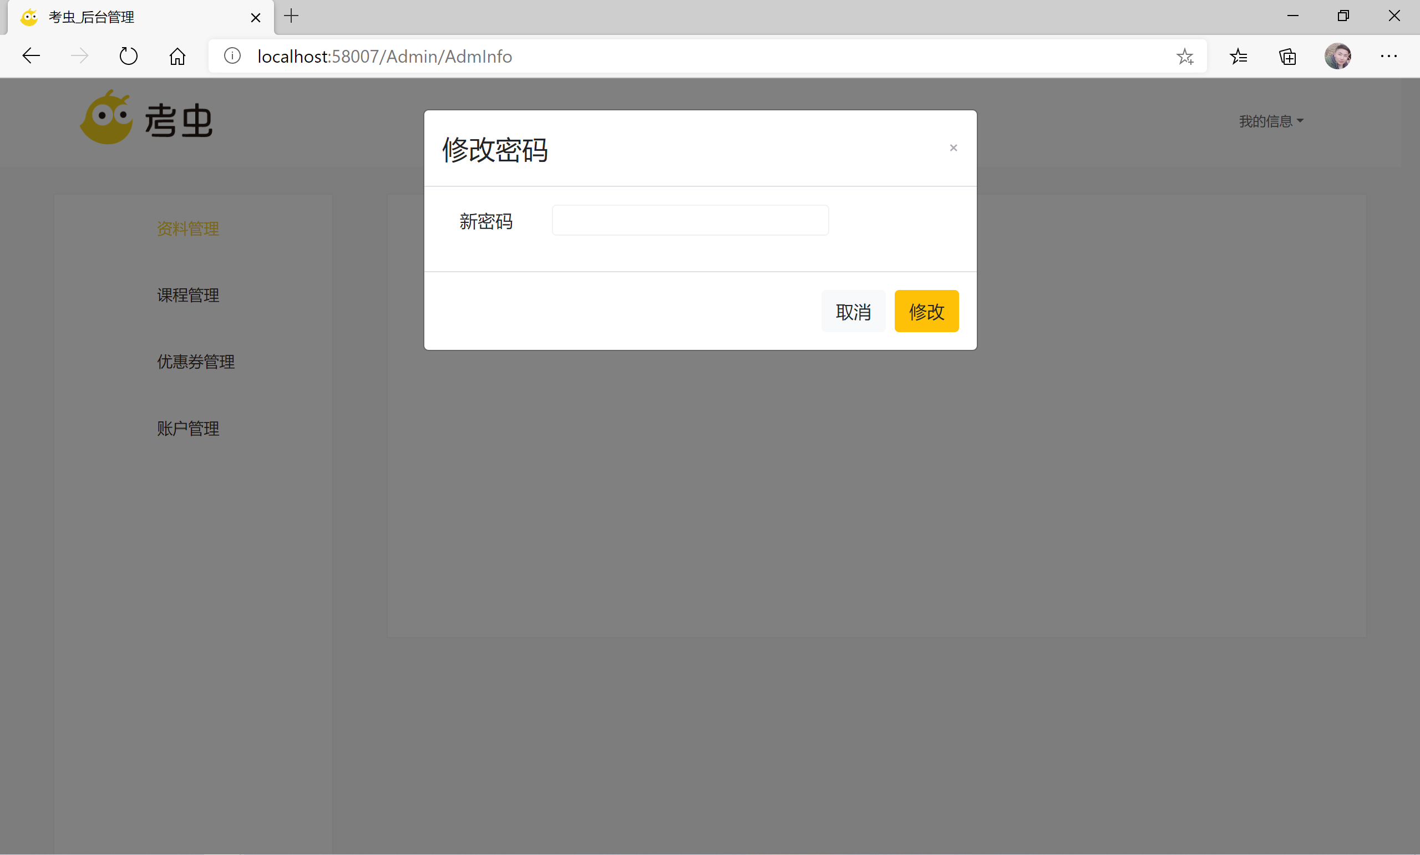1420x855 pixels.
Task: Open the favorites list
Action: 1239,56
